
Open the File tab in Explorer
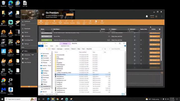point(41,46)
